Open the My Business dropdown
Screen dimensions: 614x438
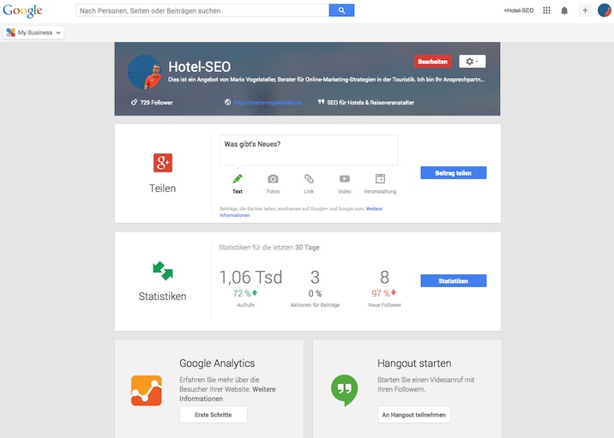33,33
